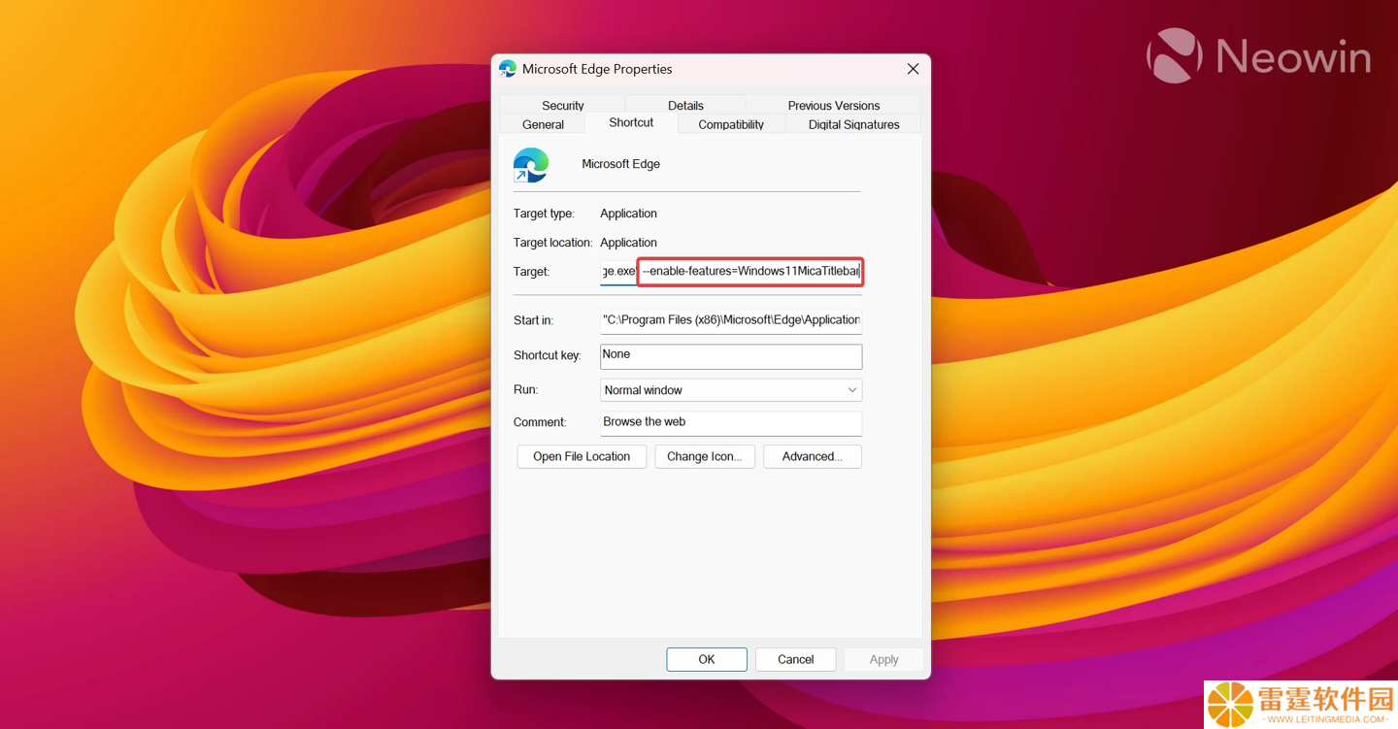
Task: Switch to the General tab
Action: click(543, 124)
